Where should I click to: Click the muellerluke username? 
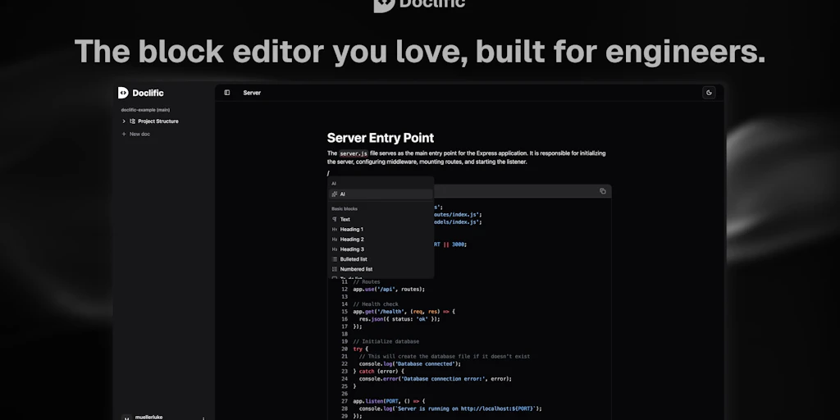click(x=149, y=417)
